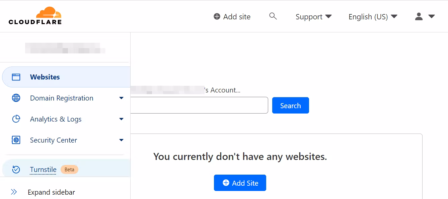Expand the Domain Registration section
The width and height of the screenshot is (448, 199).
point(121,98)
